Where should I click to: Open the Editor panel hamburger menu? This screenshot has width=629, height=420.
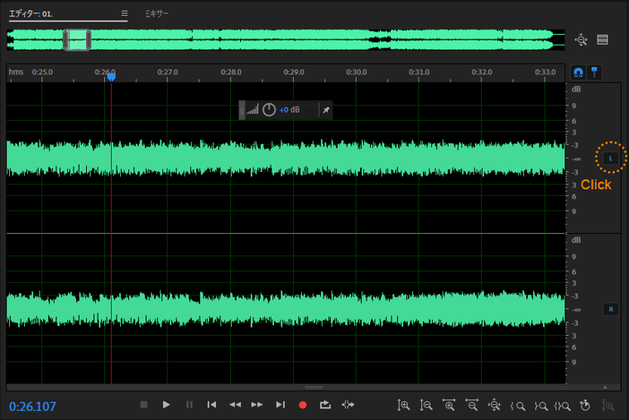pyautogui.click(x=124, y=13)
